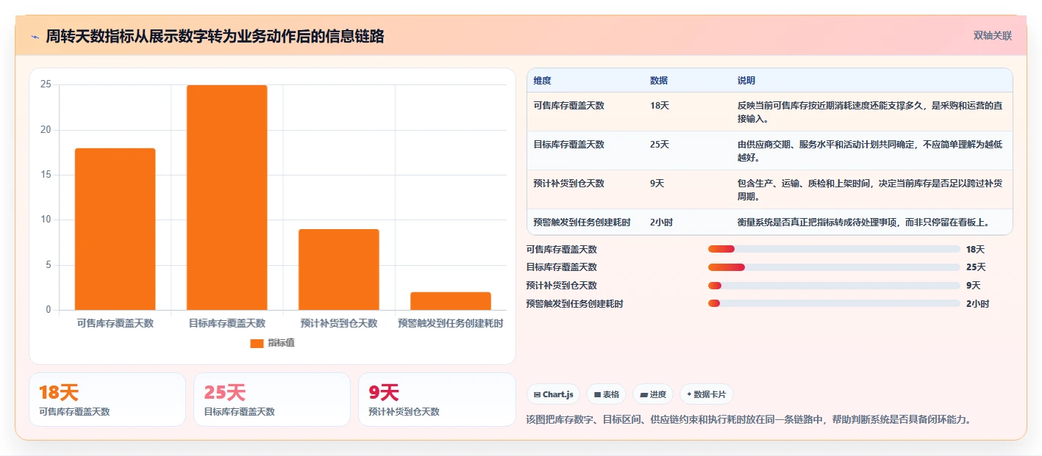Click the 可售库存覆盖天数 progress bar showing 18天
1042x456 pixels.
[x=834, y=249]
